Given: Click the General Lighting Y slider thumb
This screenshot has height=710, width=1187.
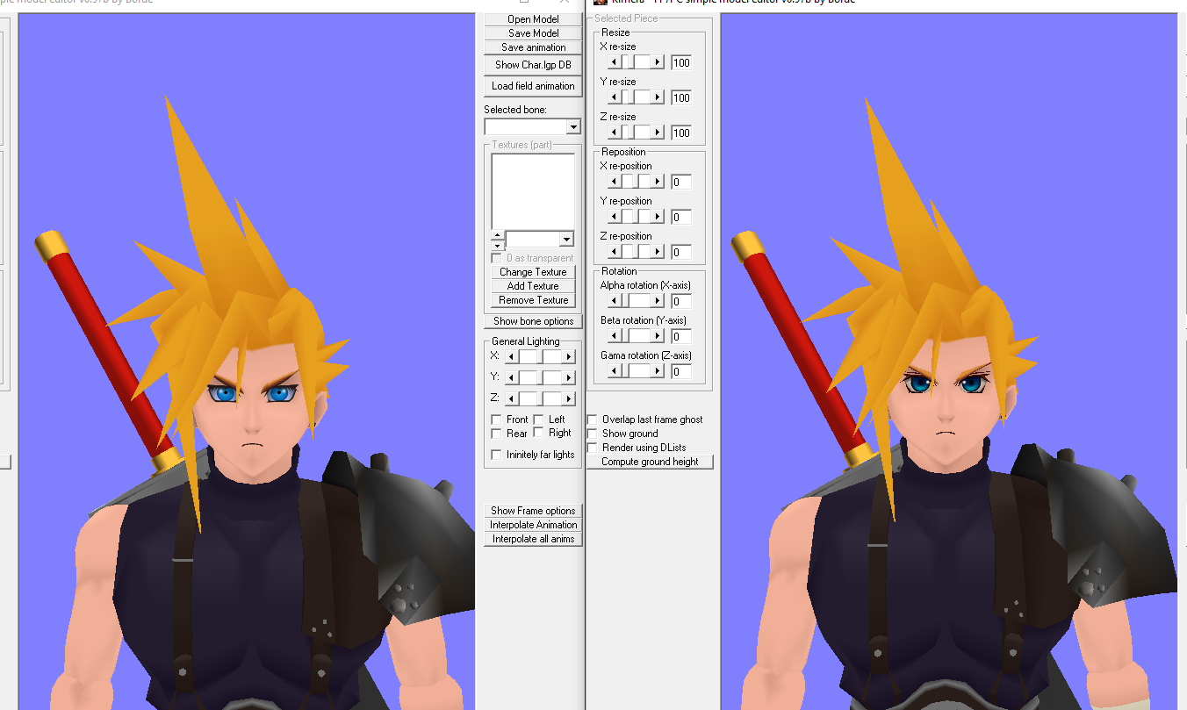Looking at the screenshot, I should pos(540,377).
